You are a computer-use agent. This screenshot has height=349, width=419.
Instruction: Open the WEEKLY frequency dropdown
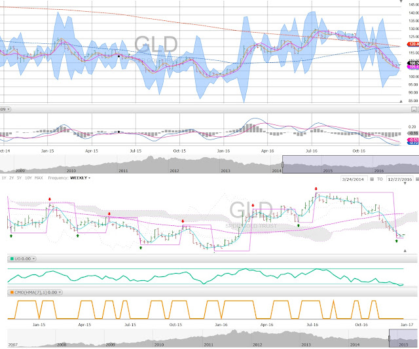point(80,178)
